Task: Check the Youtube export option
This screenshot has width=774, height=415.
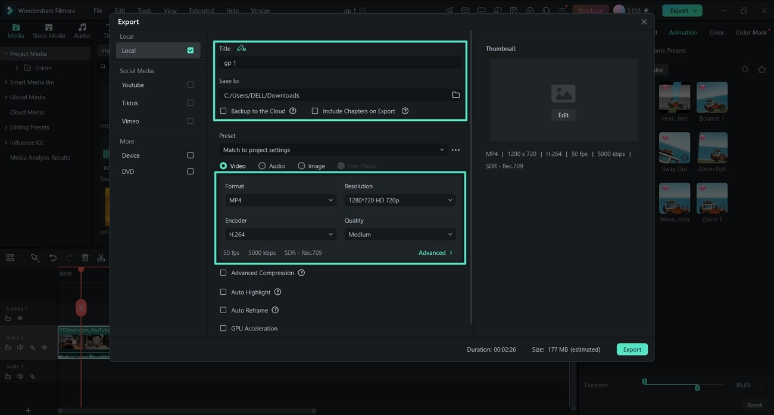Action: click(x=191, y=85)
